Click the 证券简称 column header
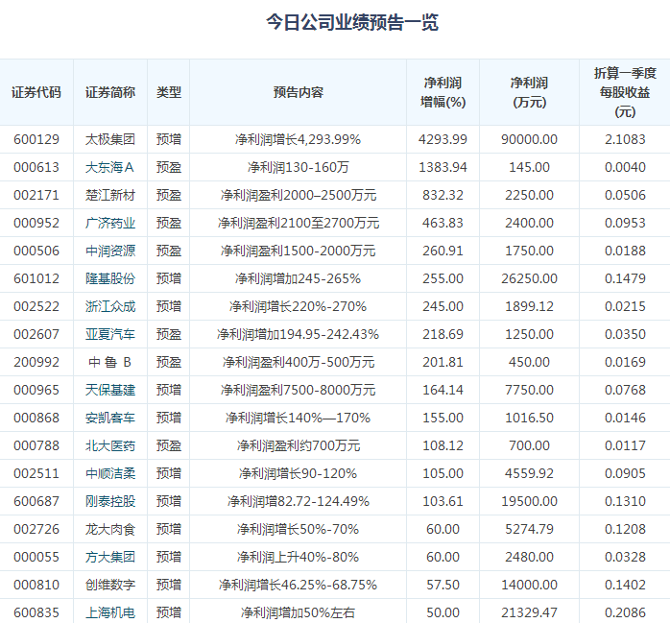This screenshot has height=623, width=670. point(109,92)
